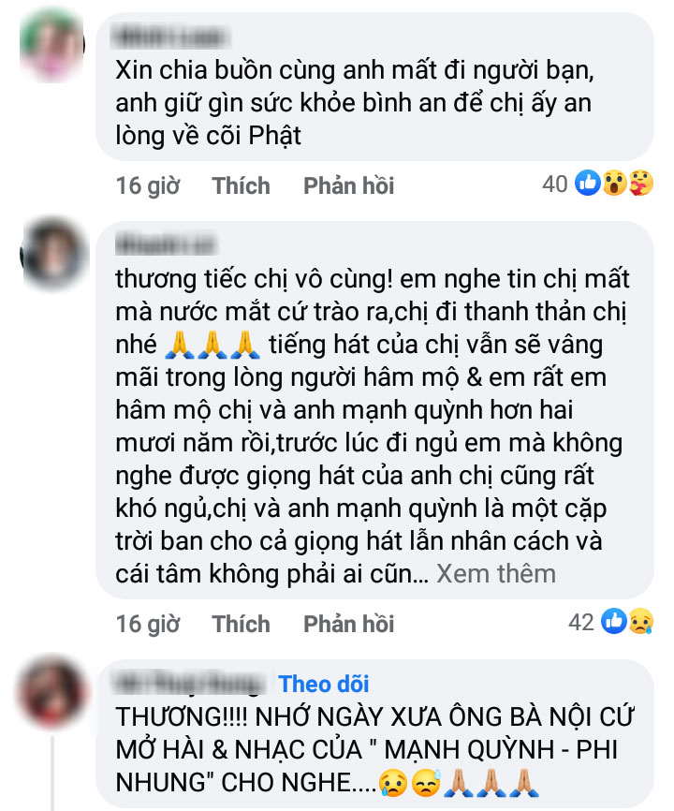Click the like reaction icon on first comment
Viewport: 674px width, 811px height.
[x=588, y=183]
